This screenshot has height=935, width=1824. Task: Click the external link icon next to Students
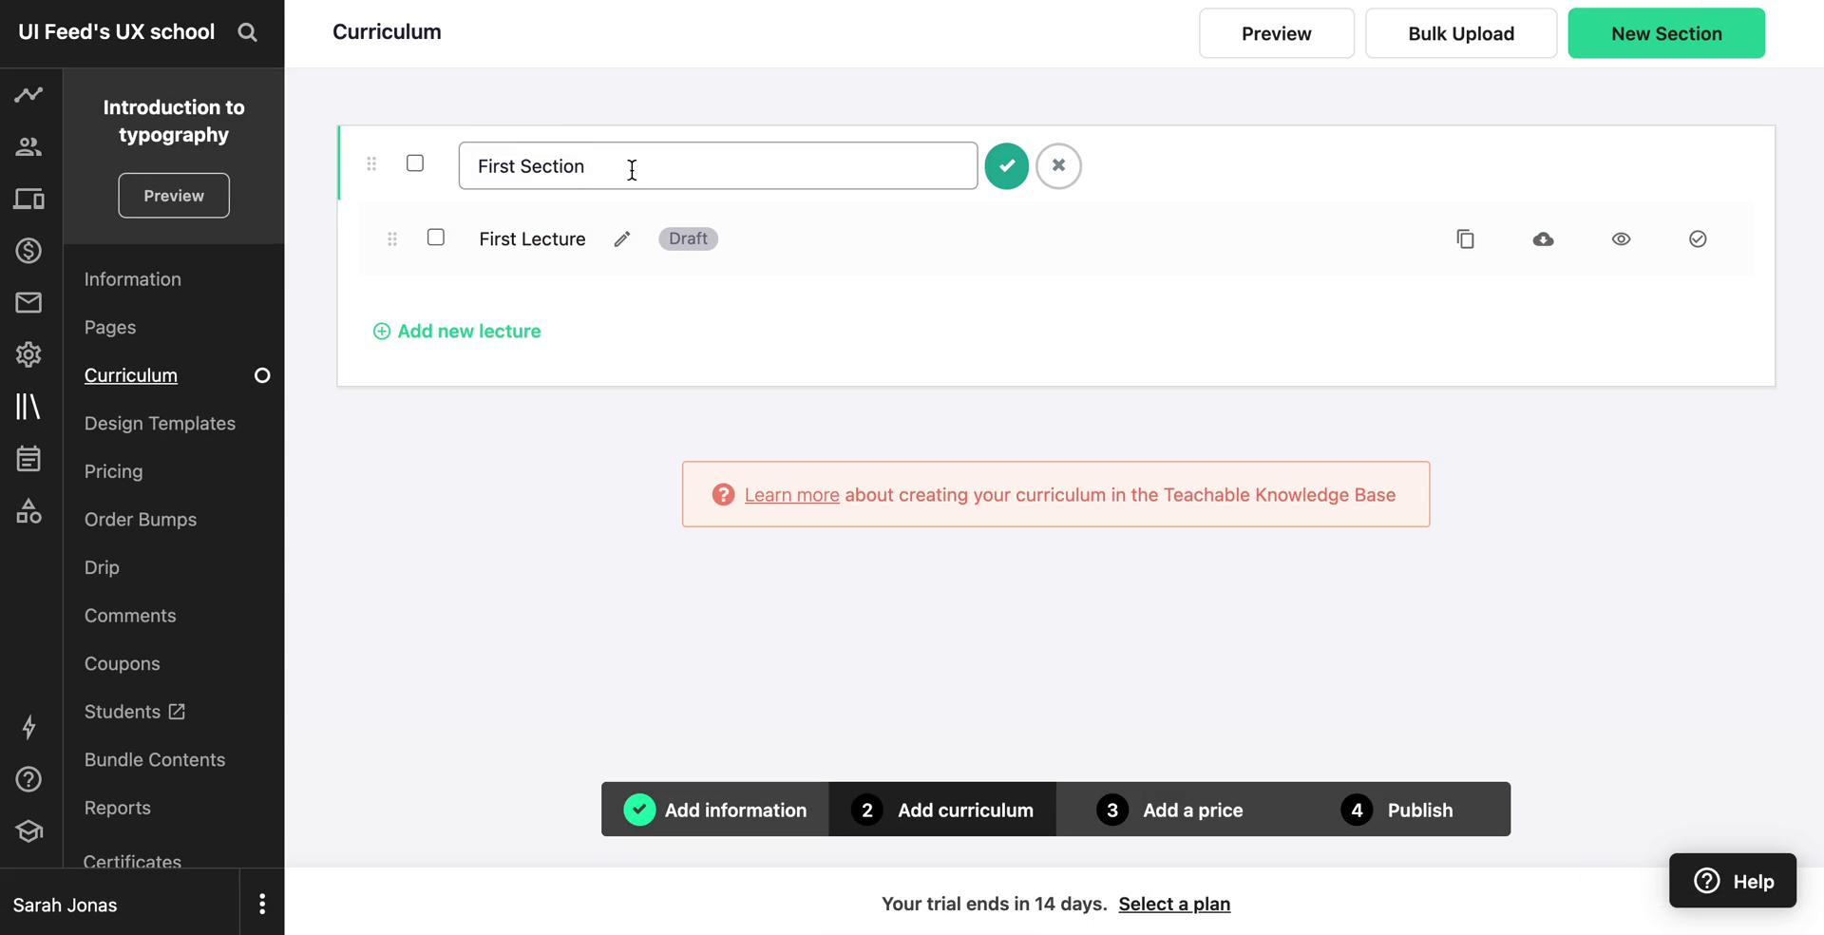[x=177, y=712]
